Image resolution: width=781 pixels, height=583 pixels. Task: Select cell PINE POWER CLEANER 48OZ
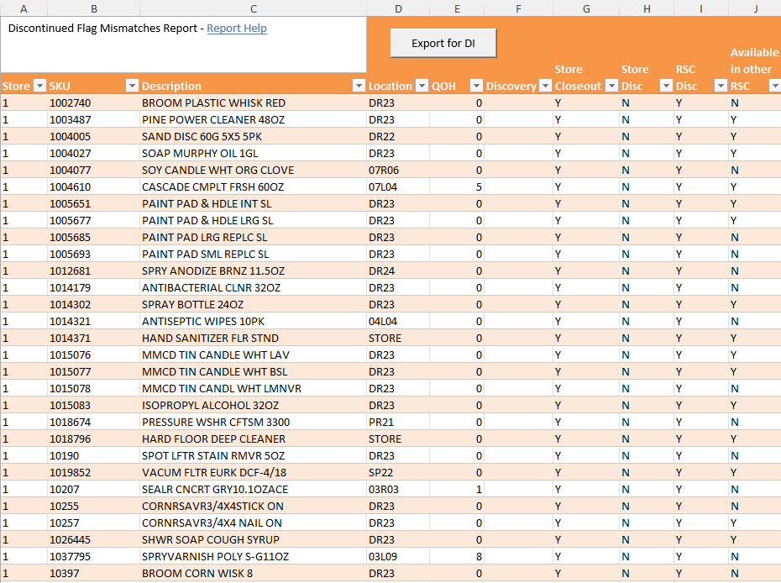(253, 119)
